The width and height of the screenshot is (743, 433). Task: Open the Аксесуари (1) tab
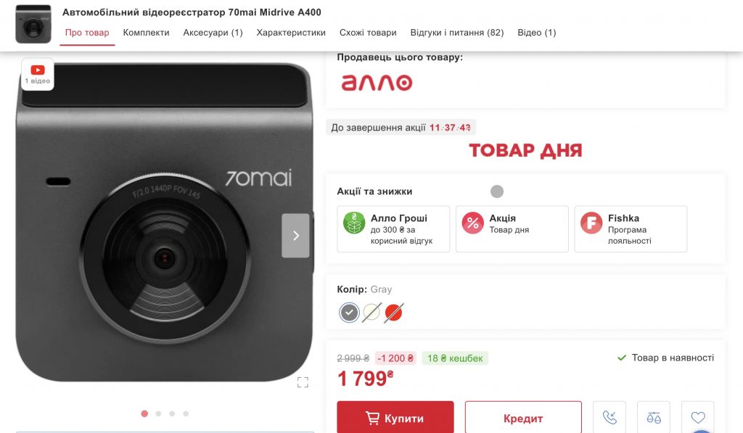(x=213, y=33)
